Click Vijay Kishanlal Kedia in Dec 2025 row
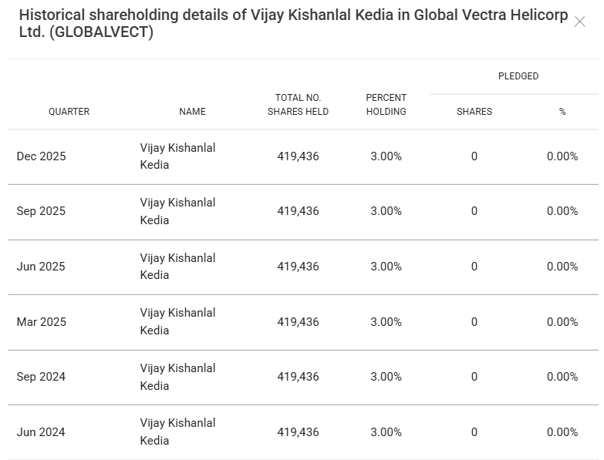This screenshot has width=604, height=460. pyautogui.click(x=177, y=156)
